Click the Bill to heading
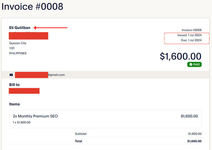The width and height of the screenshot is (212, 150). [x=14, y=85]
